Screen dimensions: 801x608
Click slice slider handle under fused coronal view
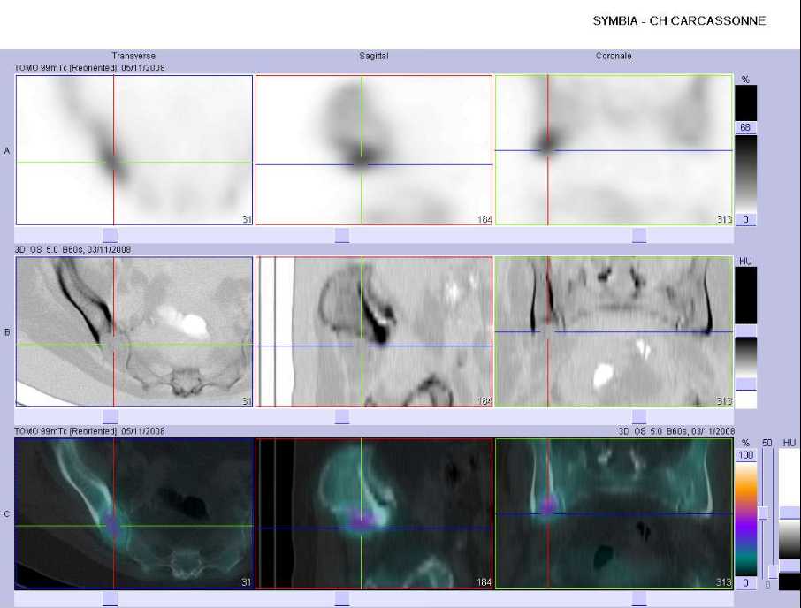639,599
